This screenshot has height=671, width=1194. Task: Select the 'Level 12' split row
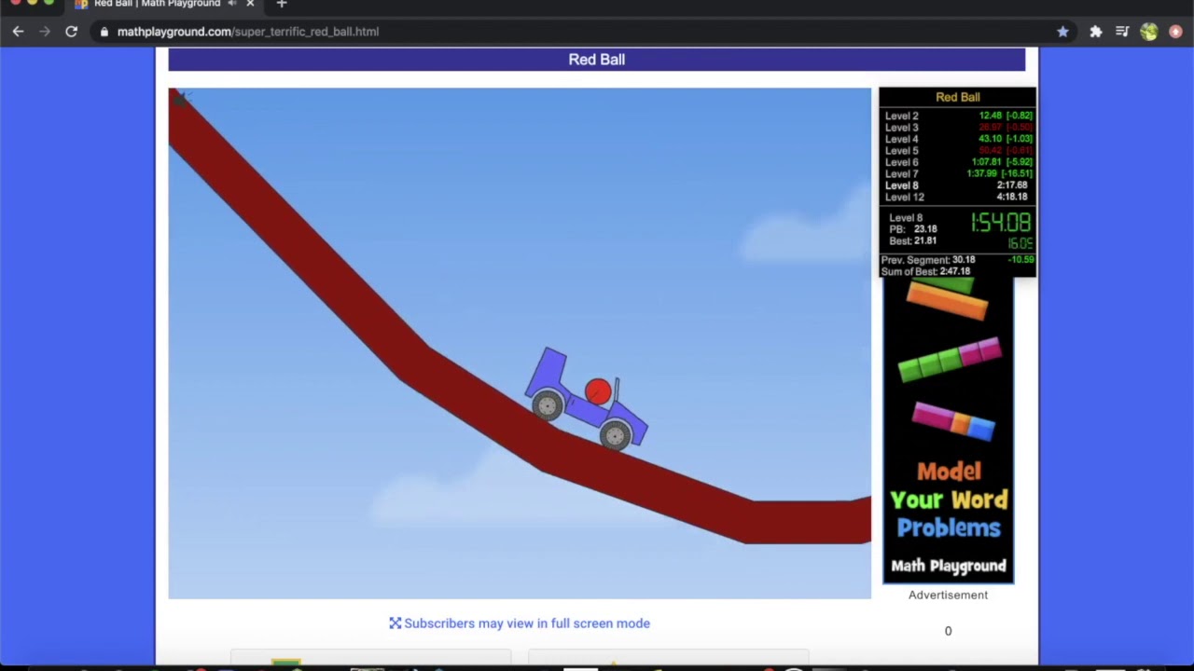click(x=958, y=198)
